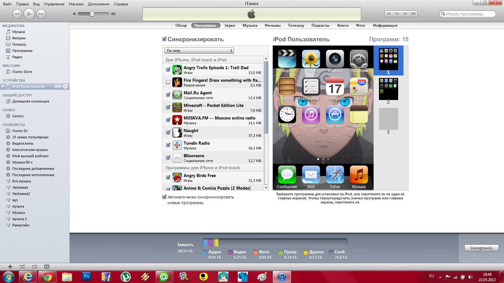This screenshot has width=504, height=283.
Task: Switch to grid view icon
Action: 405,14
